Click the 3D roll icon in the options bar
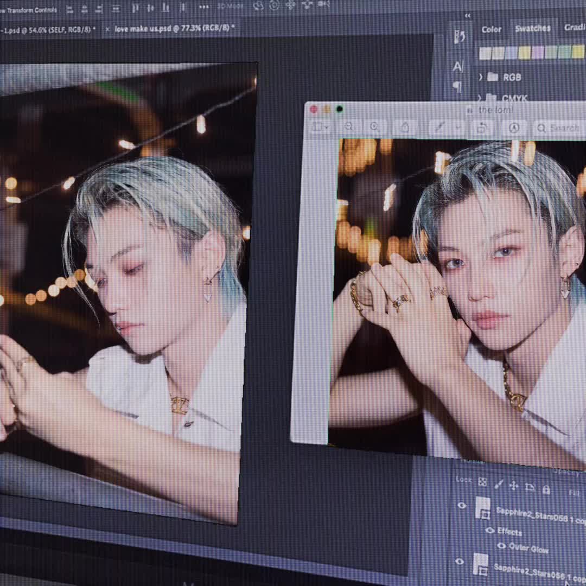This screenshot has width=586, height=586. [274, 5]
